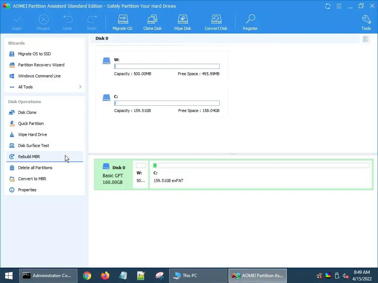Viewport: 378px width, 283px height.
Task: Select the C: partition card
Action: [x=162, y=103]
